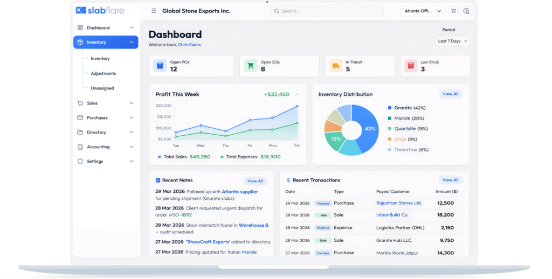Screen dimensions: 552x279
Task: Expand the Dashboard sidebar chevron
Action: tap(132, 27)
